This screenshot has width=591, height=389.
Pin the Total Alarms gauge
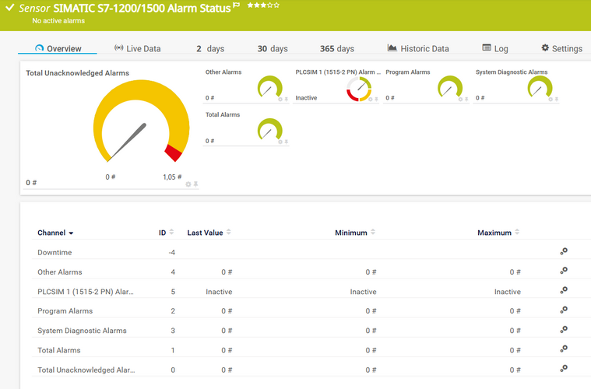coord(286,142)
